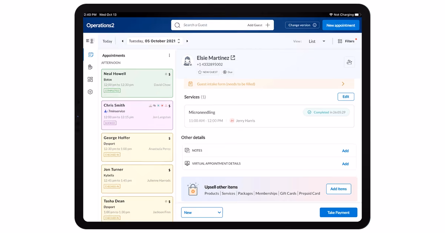This screenshot has height=233, width=445.
Task: Open Chris Smith 7minservice appointment card
Action: coord(137,115)
